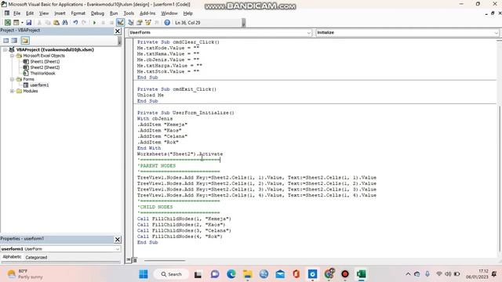Open Excel from the taskbar
The image size is (502, 282).
tap(361, 274)
